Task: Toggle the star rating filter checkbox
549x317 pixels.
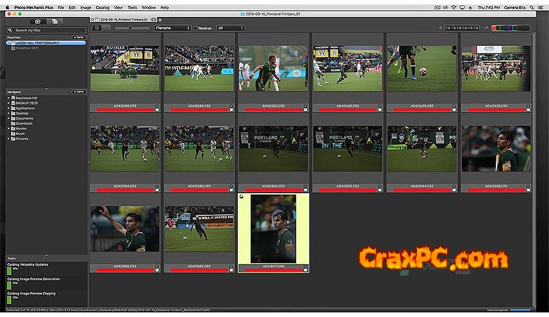Action: (x=441, y=28)
